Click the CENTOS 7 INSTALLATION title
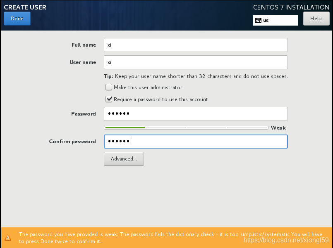333x248 pixels. (x=291, y=7)
